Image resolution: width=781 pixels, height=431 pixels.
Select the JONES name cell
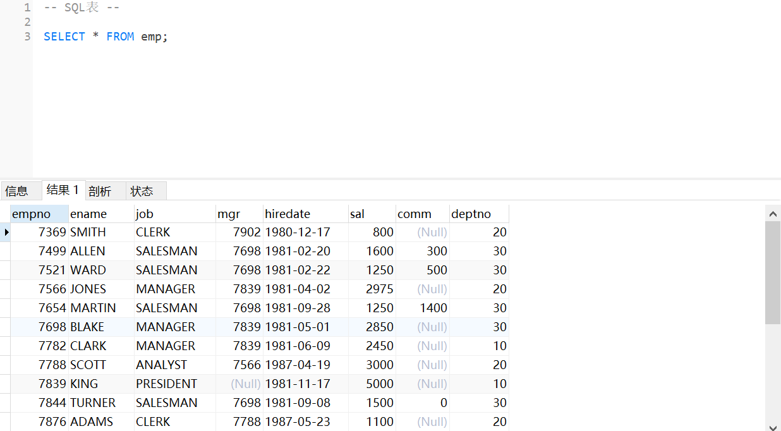[x=101, y=289]
